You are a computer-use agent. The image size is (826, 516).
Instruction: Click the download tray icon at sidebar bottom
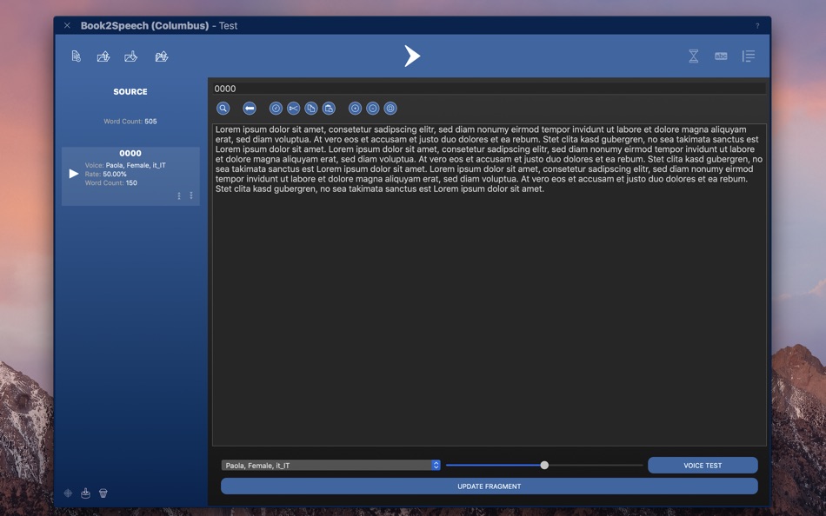85,493
